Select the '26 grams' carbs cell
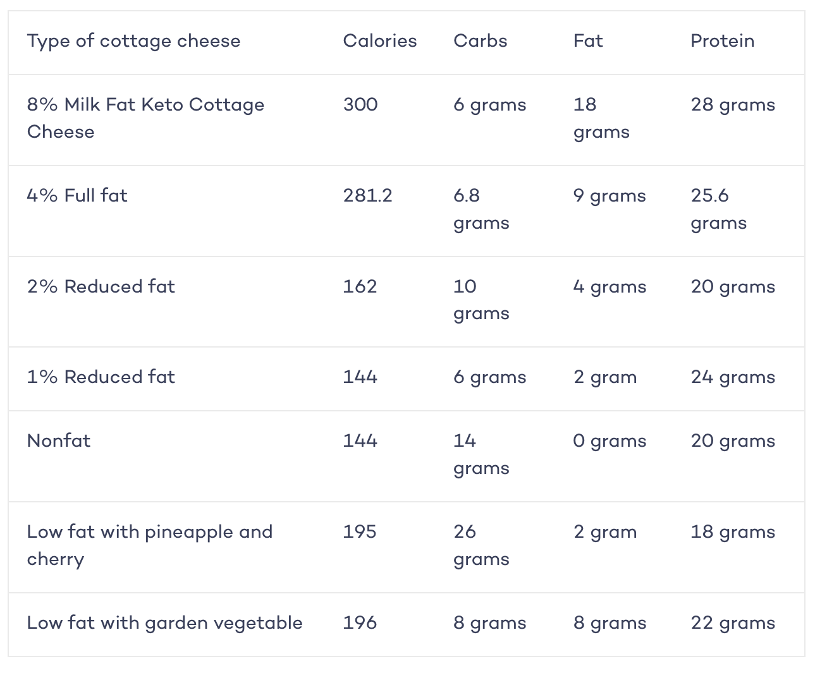Image resolution: width=815 pixels, height=673 pixels. 481,545
